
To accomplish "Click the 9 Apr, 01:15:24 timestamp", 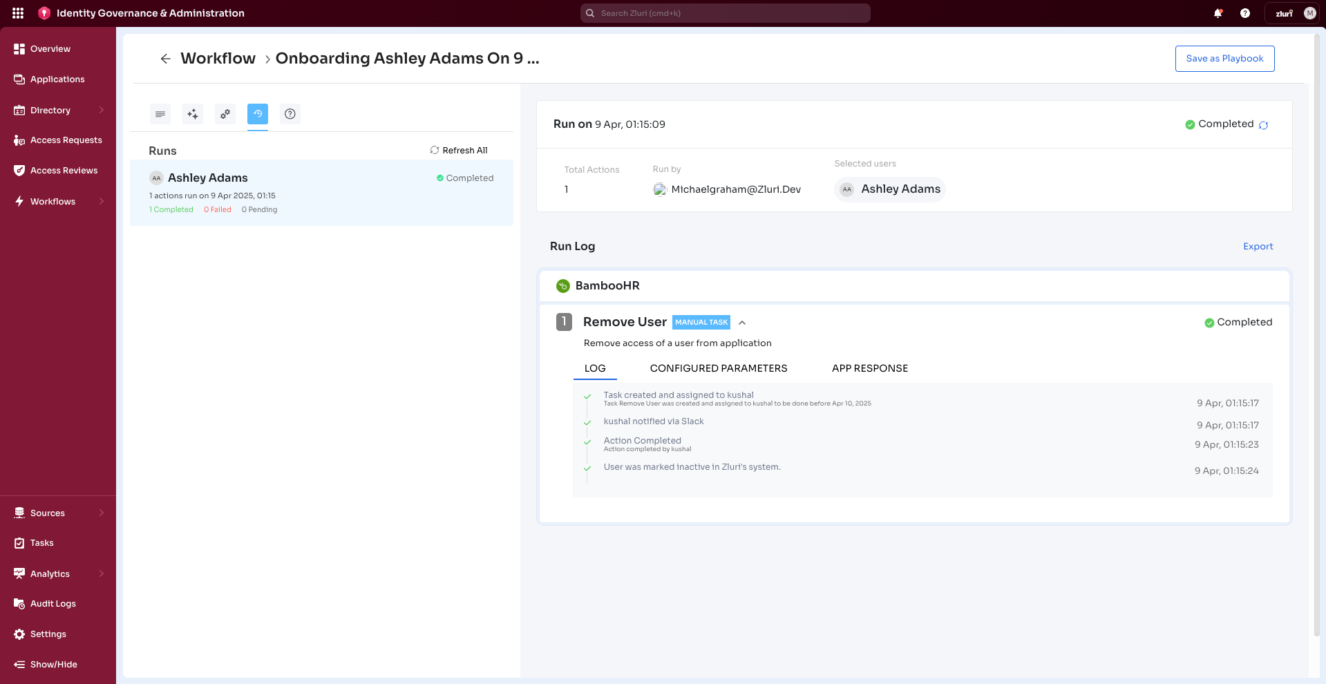I will tap(1226, 471).
